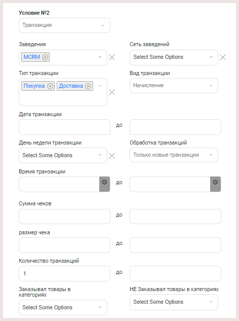Click the Количество транзакций field containing 1

(x=64, y=273)
